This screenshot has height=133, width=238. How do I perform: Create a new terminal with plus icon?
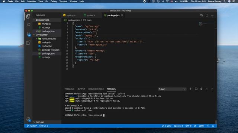pyautogui.click(x=190, y=89)
